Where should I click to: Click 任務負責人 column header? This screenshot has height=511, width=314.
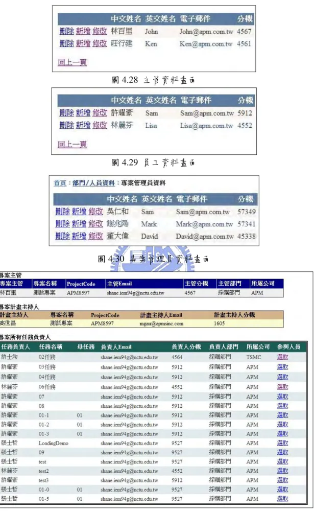click(x=15, y=347)
